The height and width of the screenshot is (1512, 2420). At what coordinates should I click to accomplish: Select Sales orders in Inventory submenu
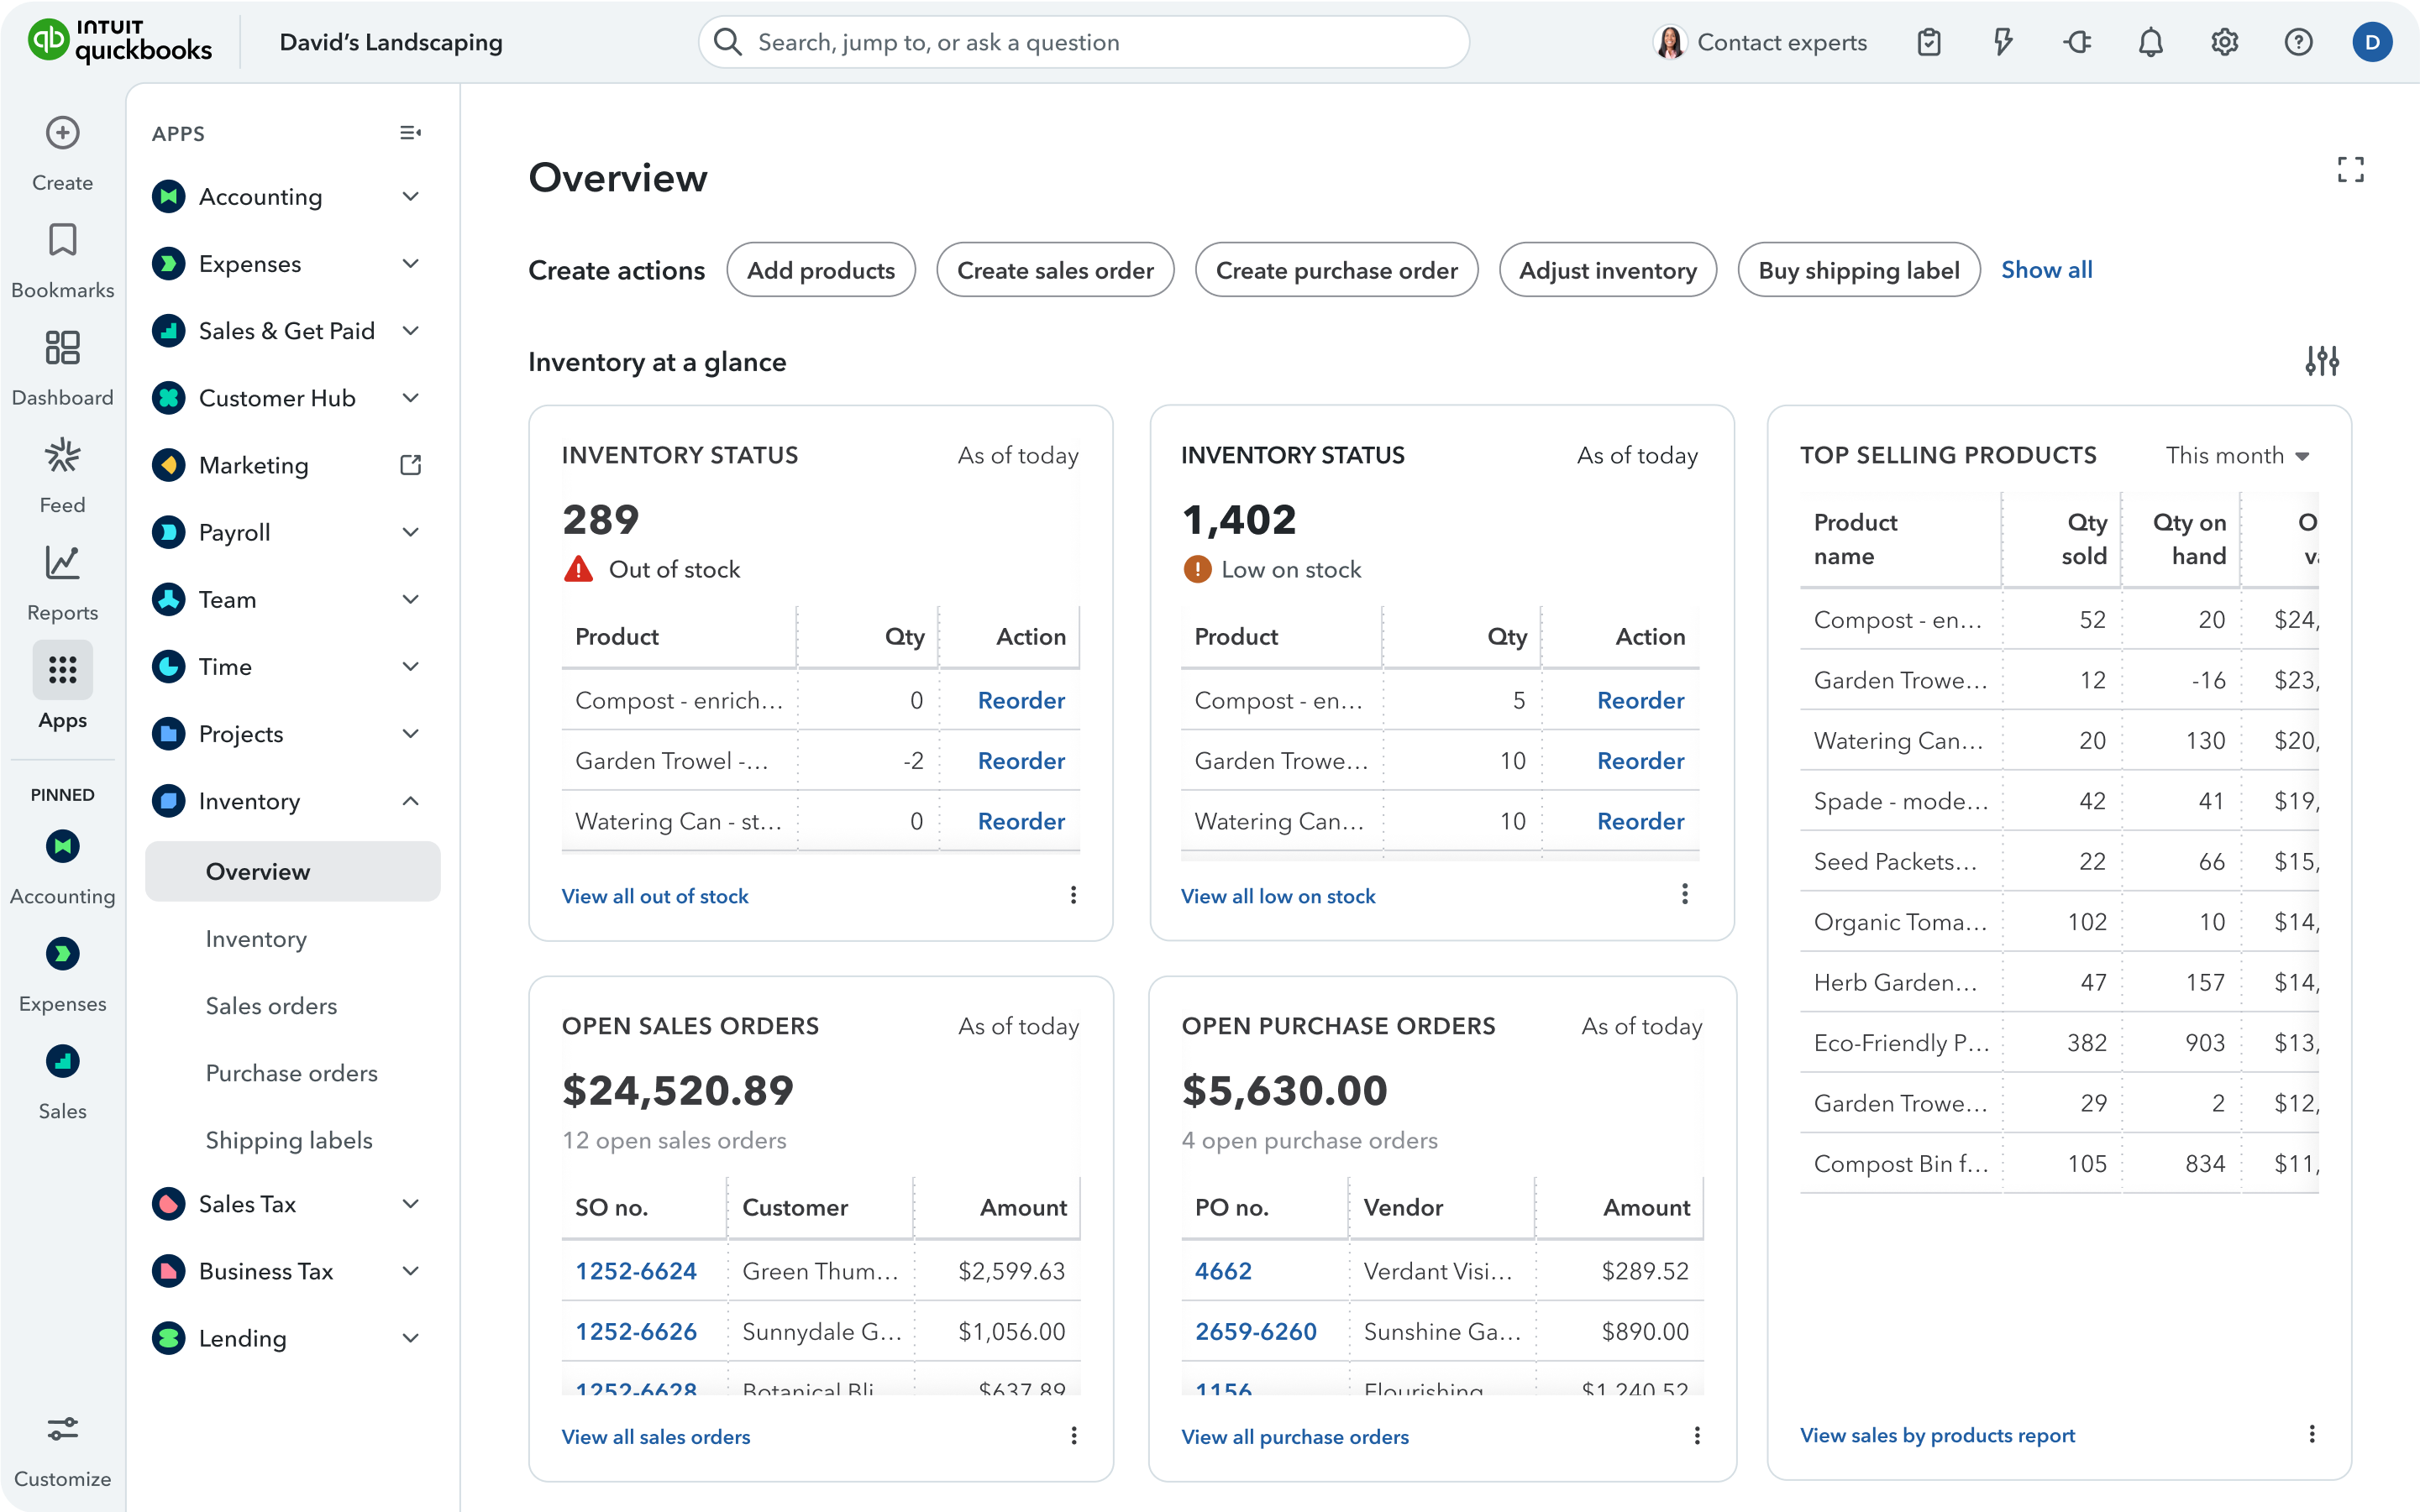(271, 1006)
